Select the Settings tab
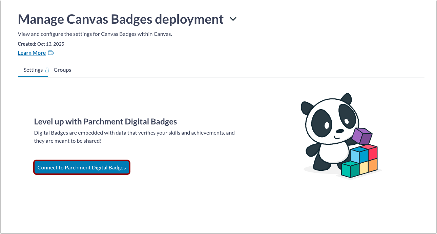The height and width of the screenshot is (234, 437). pyautogui.click(x=33, y=70)
